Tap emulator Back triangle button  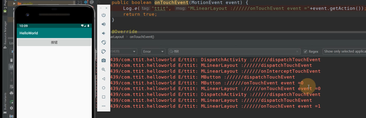[x=104, y=79]
